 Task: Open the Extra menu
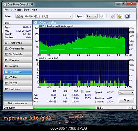[x=26, y=10]
